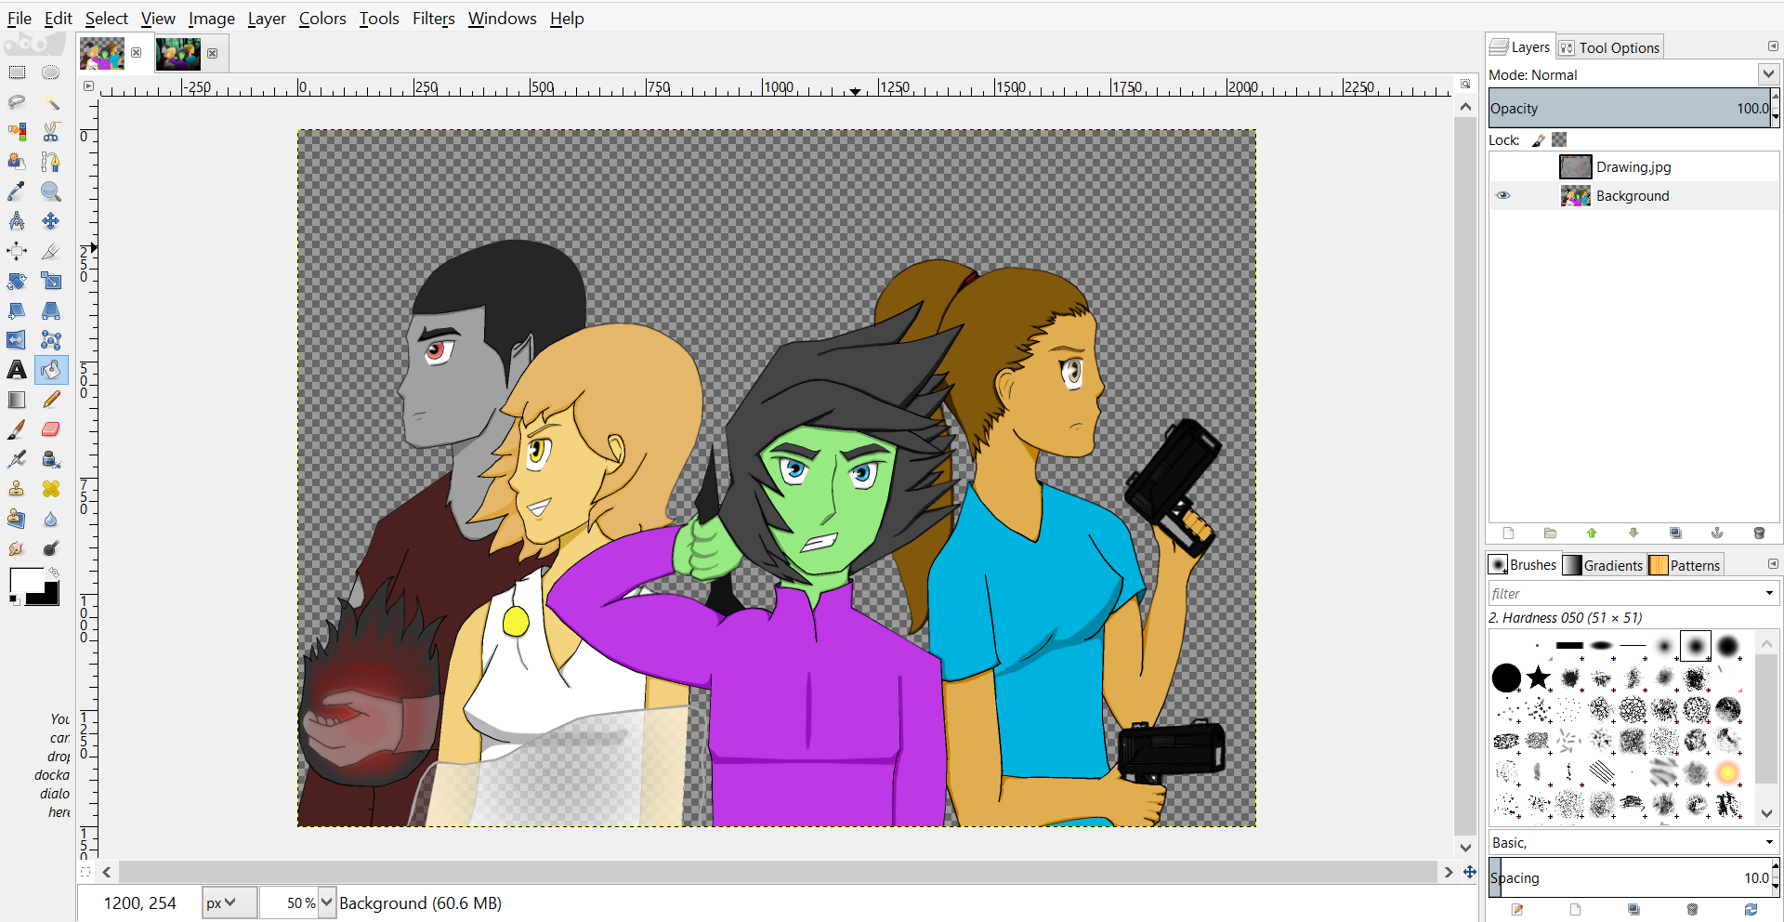Select the Select by Color tool
Screen dimensions: 1784x922
coord(17,132)
